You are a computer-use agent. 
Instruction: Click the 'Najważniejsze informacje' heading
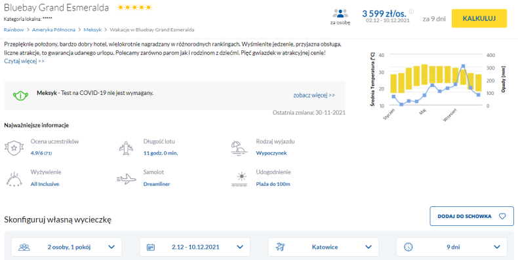[x=36, y=125]
